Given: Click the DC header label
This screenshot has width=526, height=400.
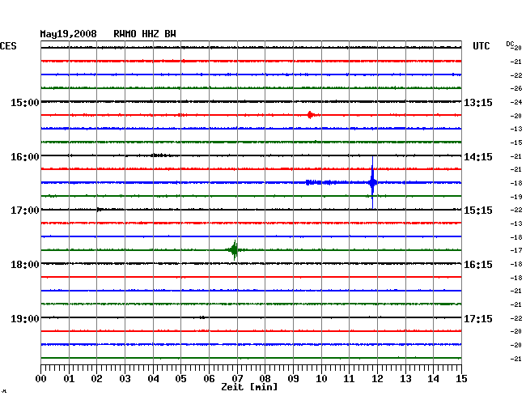Looking at the screenshot, I should pyautogui.click(x=510, y=44).
